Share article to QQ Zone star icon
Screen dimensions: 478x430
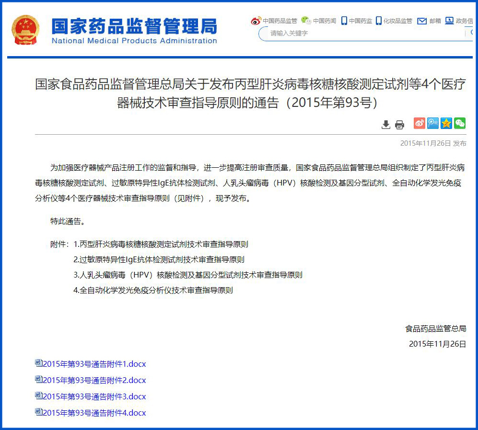click(x=446, y=123)
